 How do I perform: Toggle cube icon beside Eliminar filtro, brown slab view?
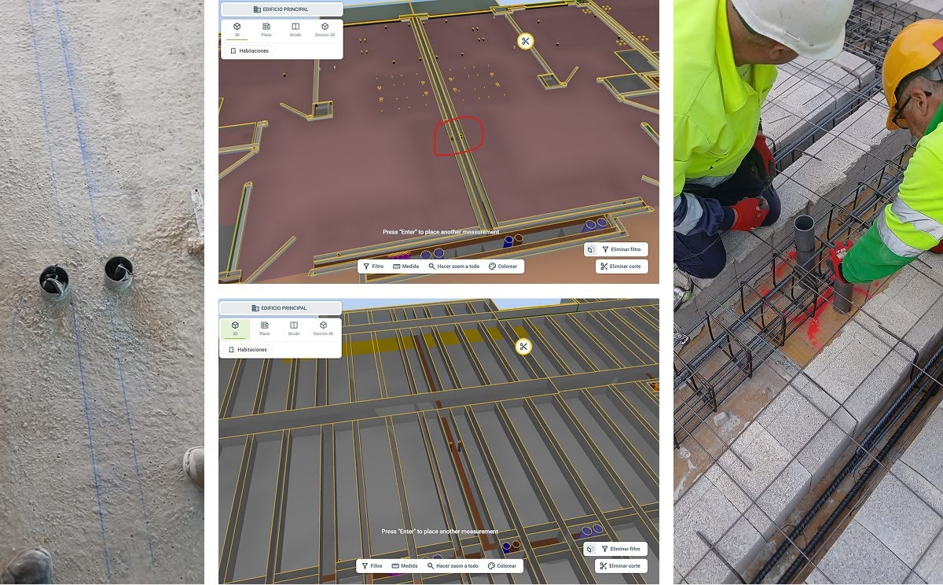click(x=590, y=249)
